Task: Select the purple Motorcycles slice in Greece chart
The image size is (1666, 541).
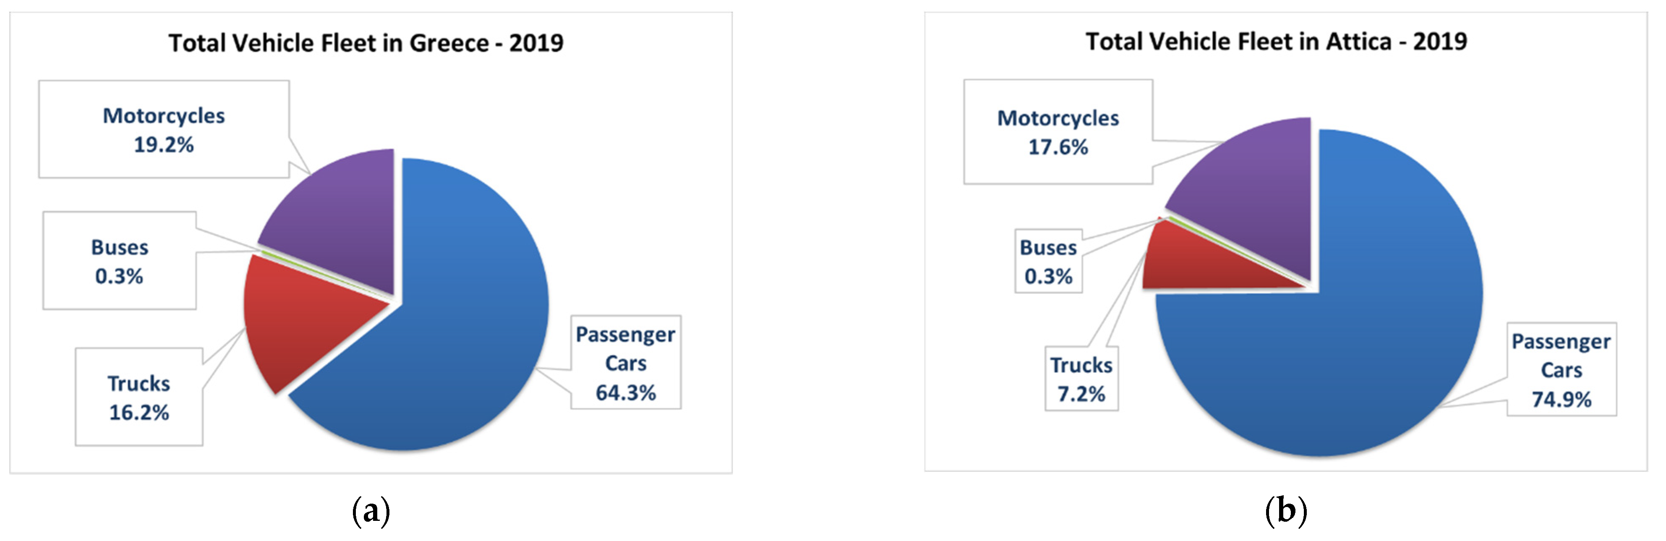Action: pyautogui.click(x=343, y=220)
